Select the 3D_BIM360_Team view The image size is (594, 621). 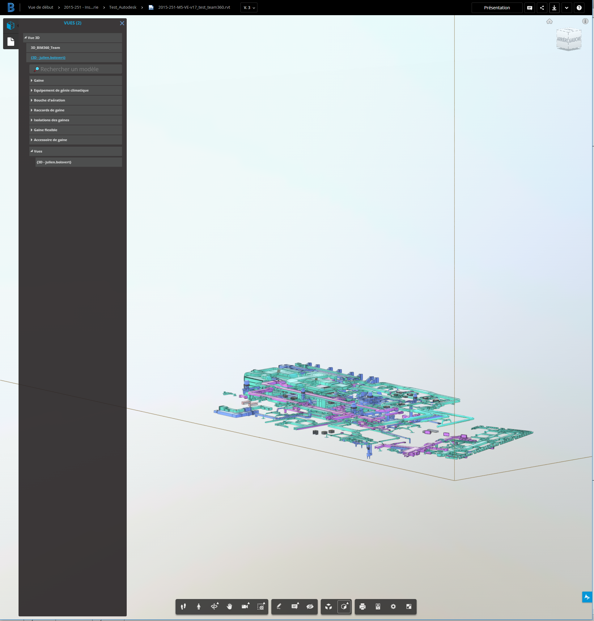(74, 48)
